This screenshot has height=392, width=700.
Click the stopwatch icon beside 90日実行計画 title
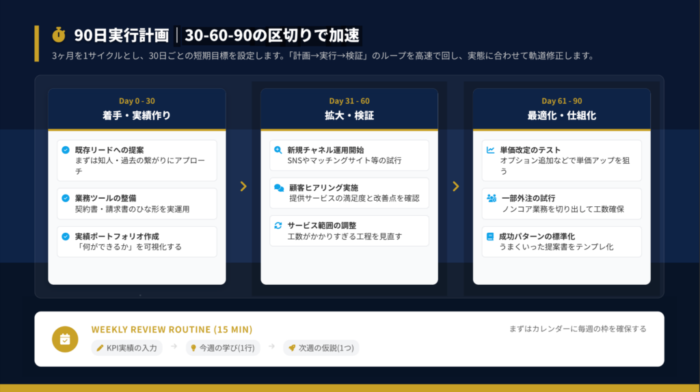point(59,35)
